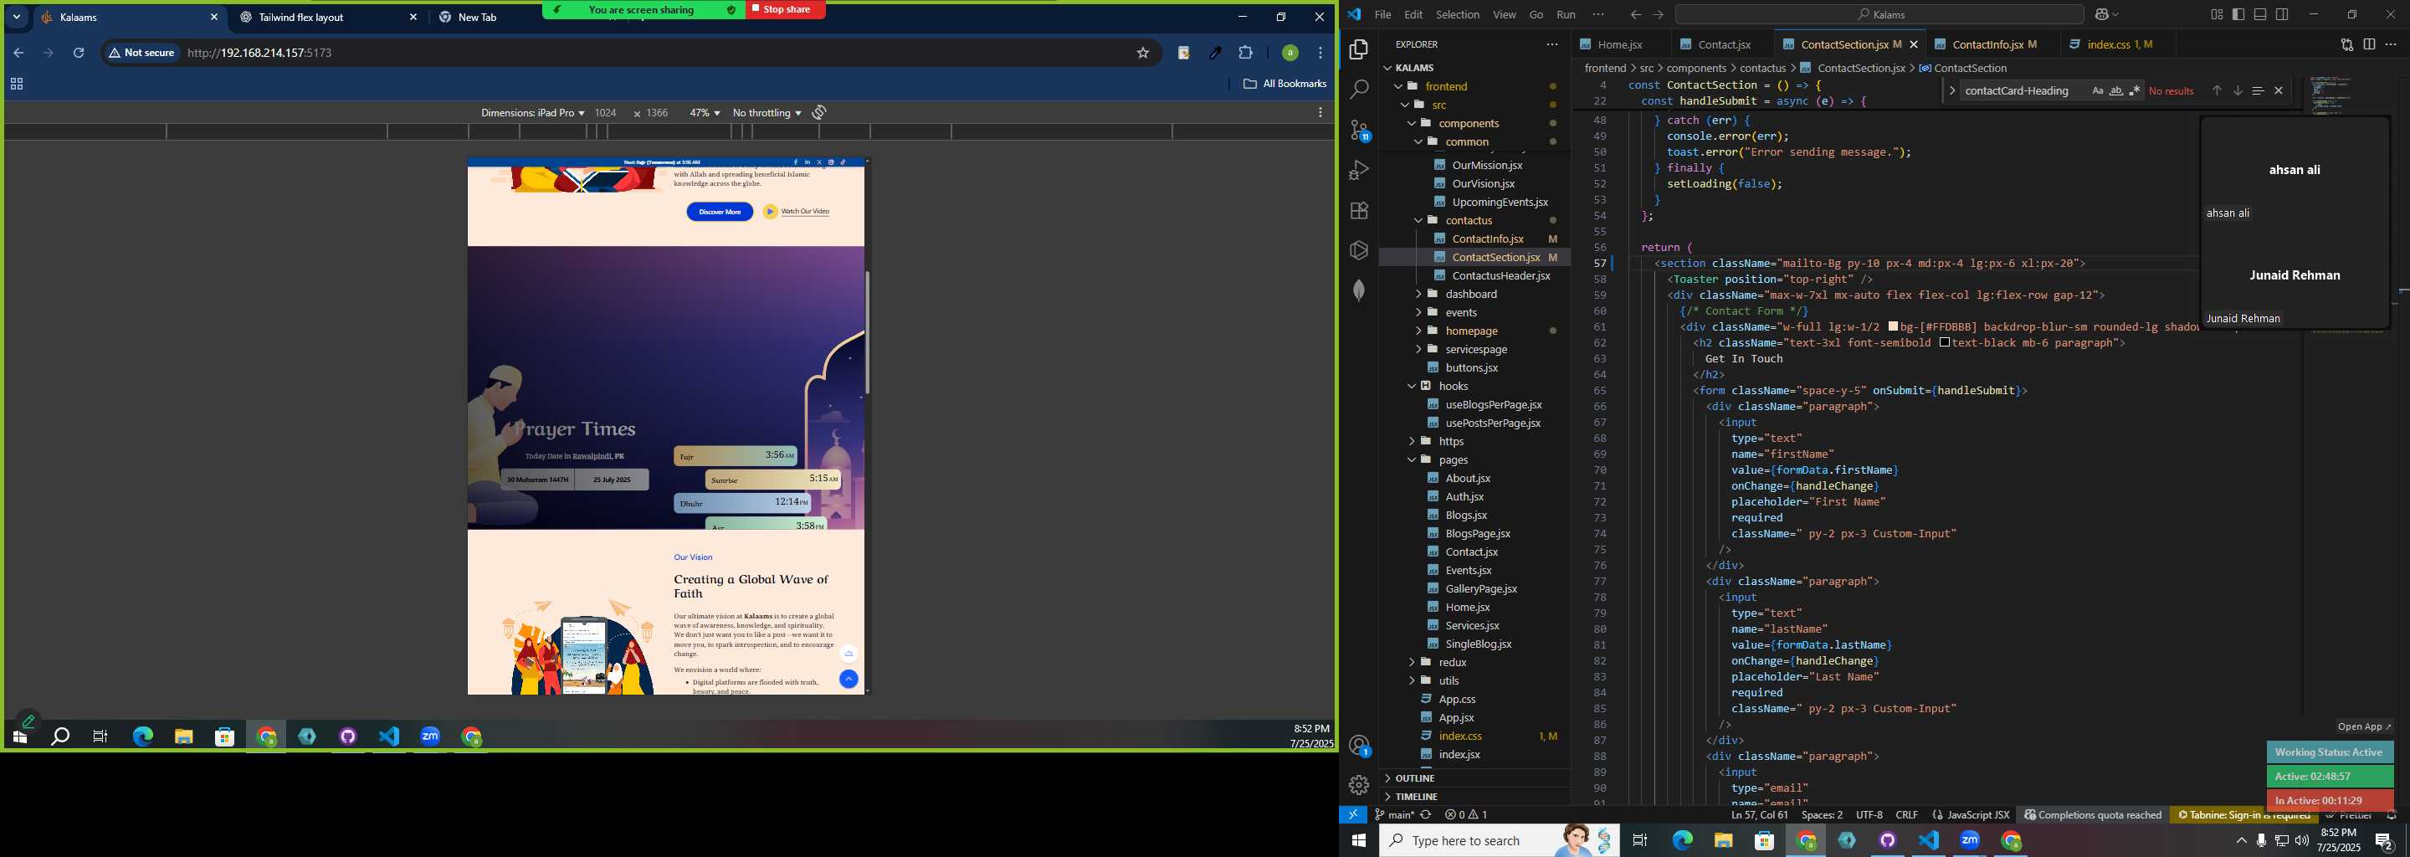Image resolution: width=2410 pixels, height=857 pixels.
Task: Open Chrome Extensions puzzle icon
Action: pos(1245,54)
